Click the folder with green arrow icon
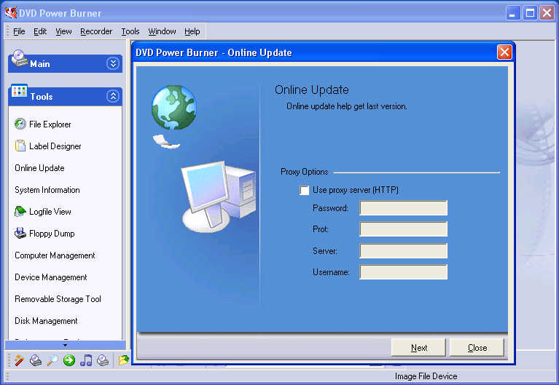Image resolution: width=559 pixels, height=385 pixels. tap(123, 360)
